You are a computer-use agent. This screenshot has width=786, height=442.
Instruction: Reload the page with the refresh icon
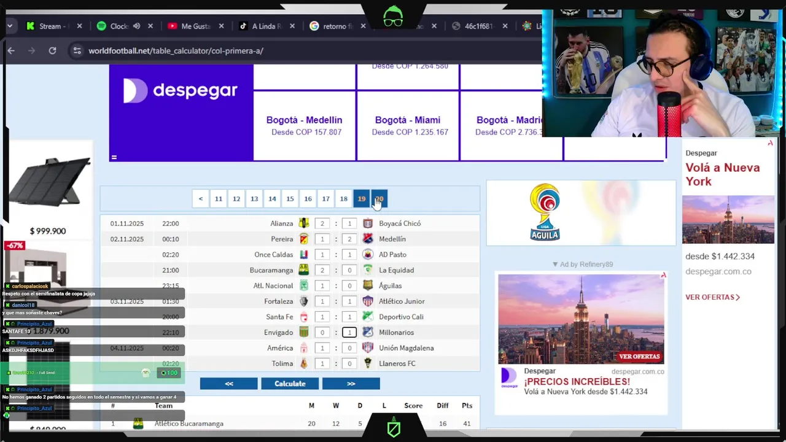click(x=52, y=51)
